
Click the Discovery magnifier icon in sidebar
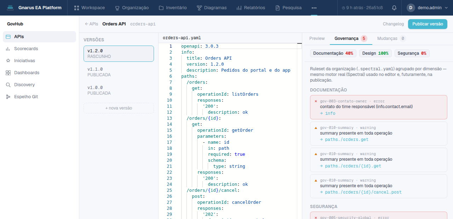point(8,85)
